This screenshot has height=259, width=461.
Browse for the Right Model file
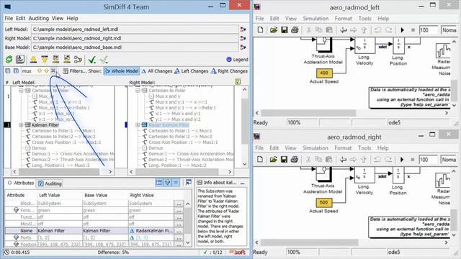(x=243, y=38)
